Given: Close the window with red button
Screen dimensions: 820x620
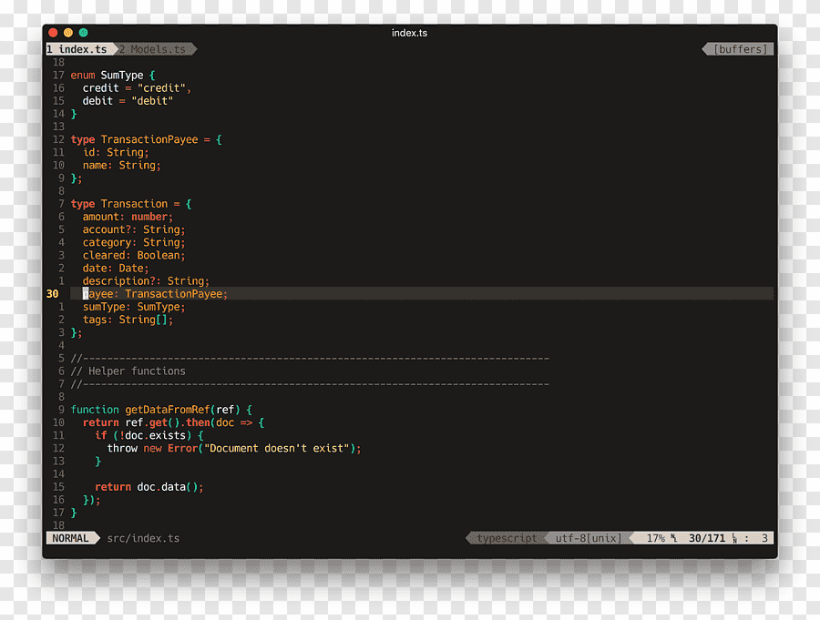Looking at the screenshot, I should (53, 33).
